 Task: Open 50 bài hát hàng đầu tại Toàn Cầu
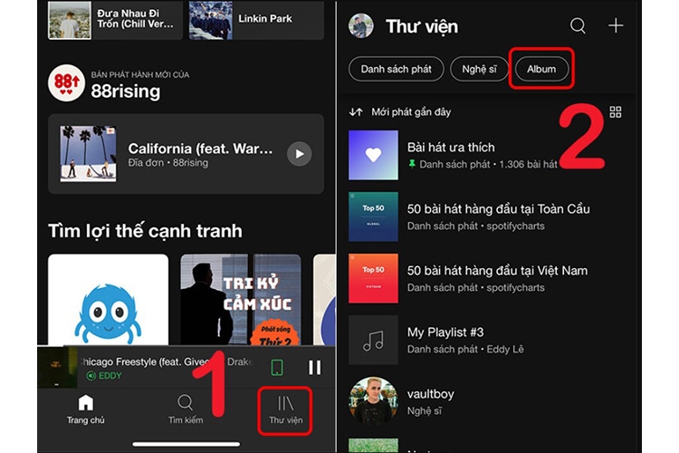485,217
